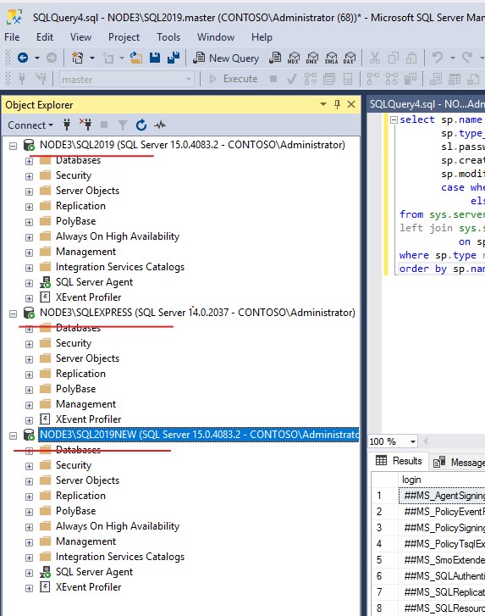Select the NODE3\SQL2019NEW server in the tree
Viewport: 485px width, 616px height.
click(199, 435)
